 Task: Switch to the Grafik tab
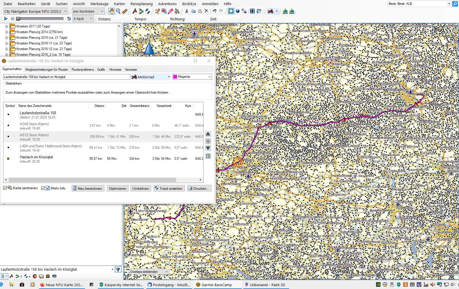[x=101, y=70]
